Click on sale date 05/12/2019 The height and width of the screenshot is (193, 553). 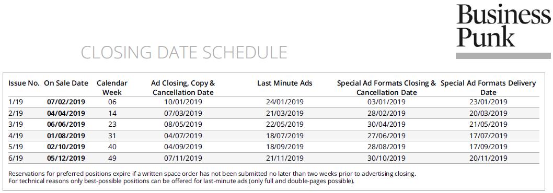[66, 158]
